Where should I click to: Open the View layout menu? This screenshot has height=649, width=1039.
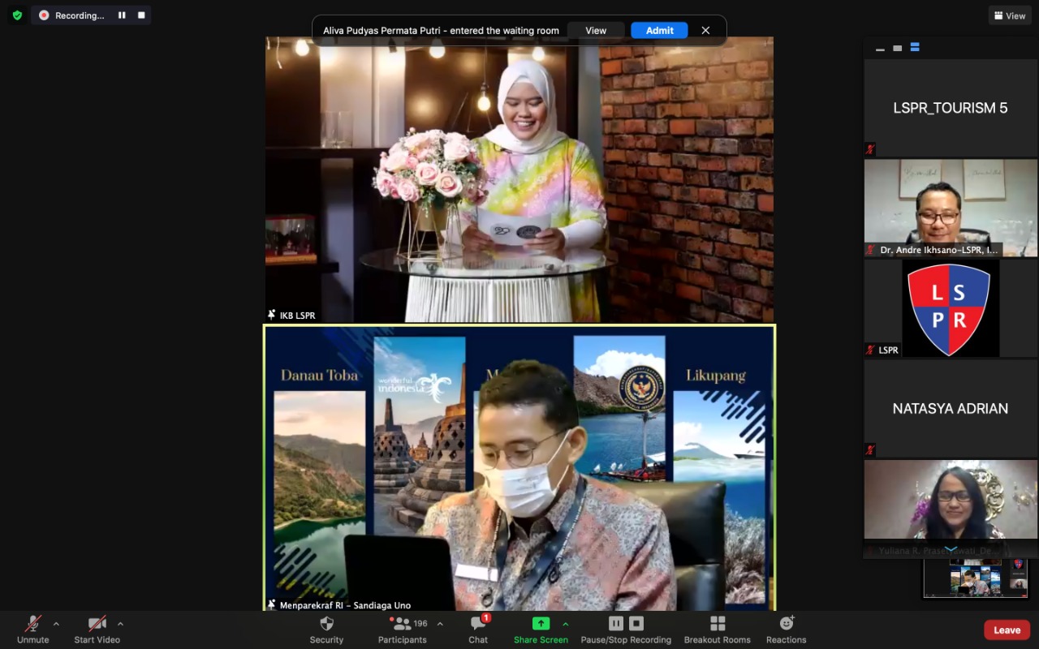(1009, 15)
